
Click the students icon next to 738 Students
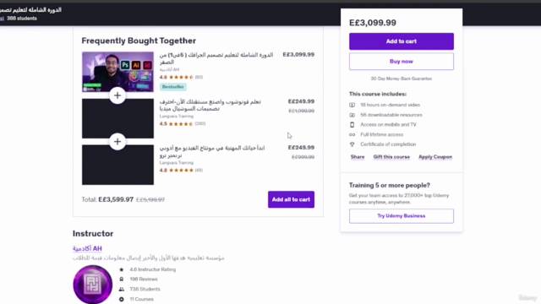pyautogui.click(x=122, y=289)
